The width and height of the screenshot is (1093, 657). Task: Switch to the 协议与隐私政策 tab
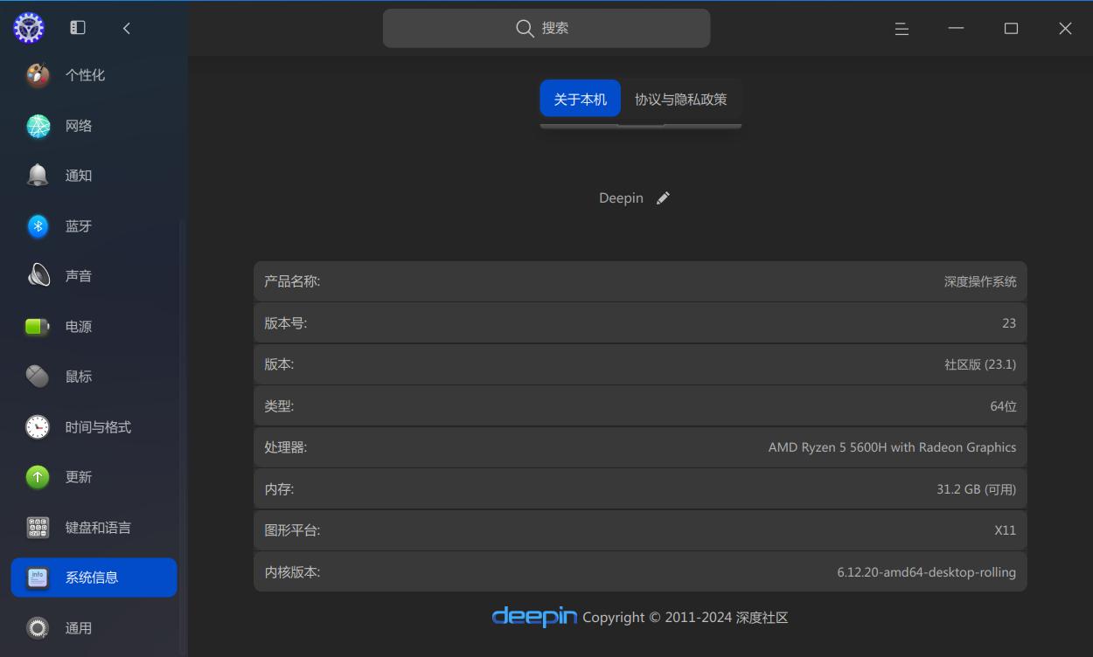click(x=680, y=99)
